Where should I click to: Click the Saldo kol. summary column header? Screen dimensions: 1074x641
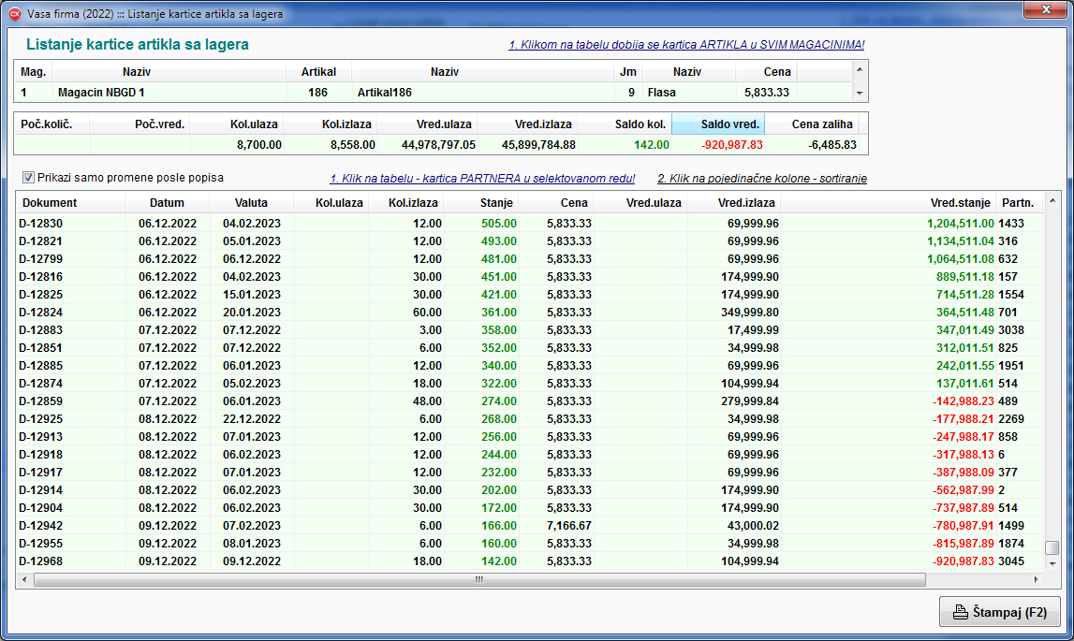pyautogui.click(x=625, y=124)
